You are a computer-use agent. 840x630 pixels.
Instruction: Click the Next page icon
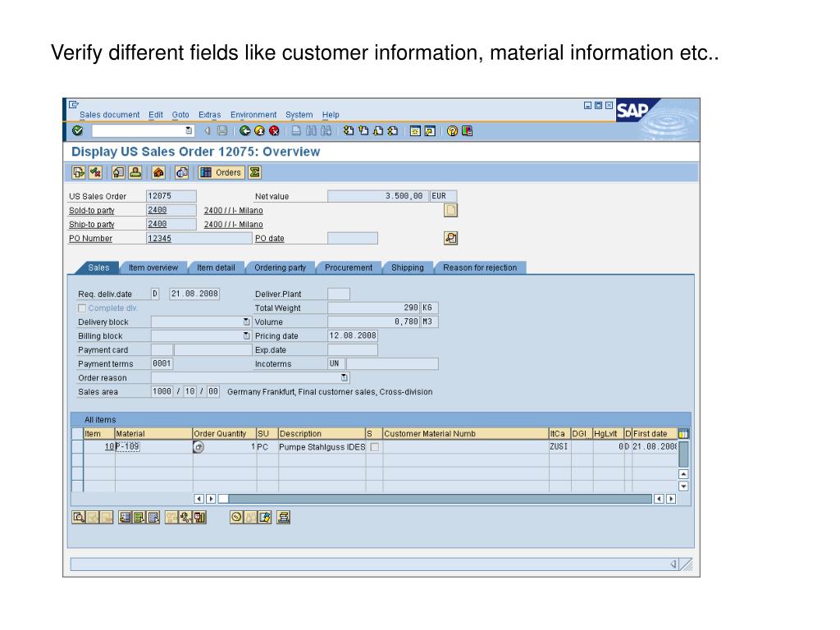point(378,130)
